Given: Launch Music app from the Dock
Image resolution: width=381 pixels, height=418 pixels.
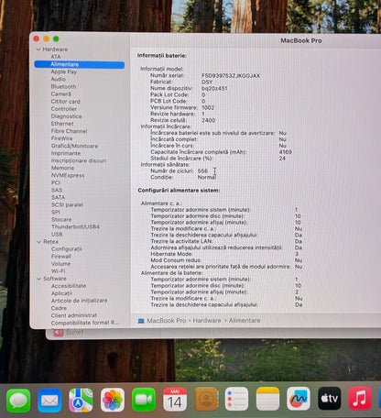Looking at the screenshot, I should pos(360,398).
